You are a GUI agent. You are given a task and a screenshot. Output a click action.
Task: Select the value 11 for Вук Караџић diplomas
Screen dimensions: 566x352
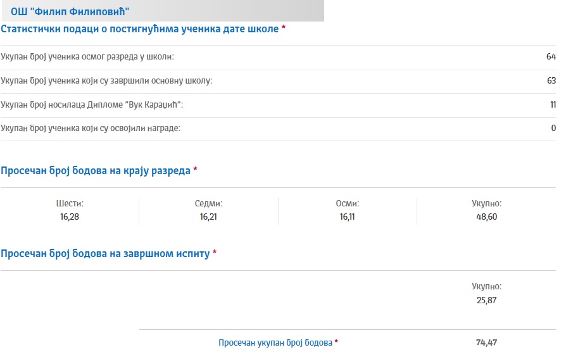pos(553,104)
